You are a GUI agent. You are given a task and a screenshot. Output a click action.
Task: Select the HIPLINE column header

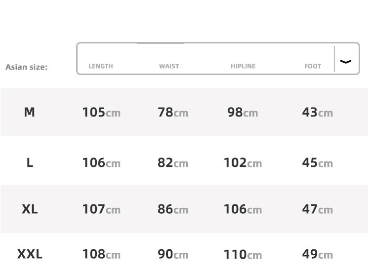tap(243, 66)
